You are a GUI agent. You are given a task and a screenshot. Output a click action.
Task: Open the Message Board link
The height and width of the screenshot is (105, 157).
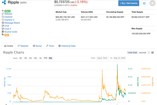point(12,23)
